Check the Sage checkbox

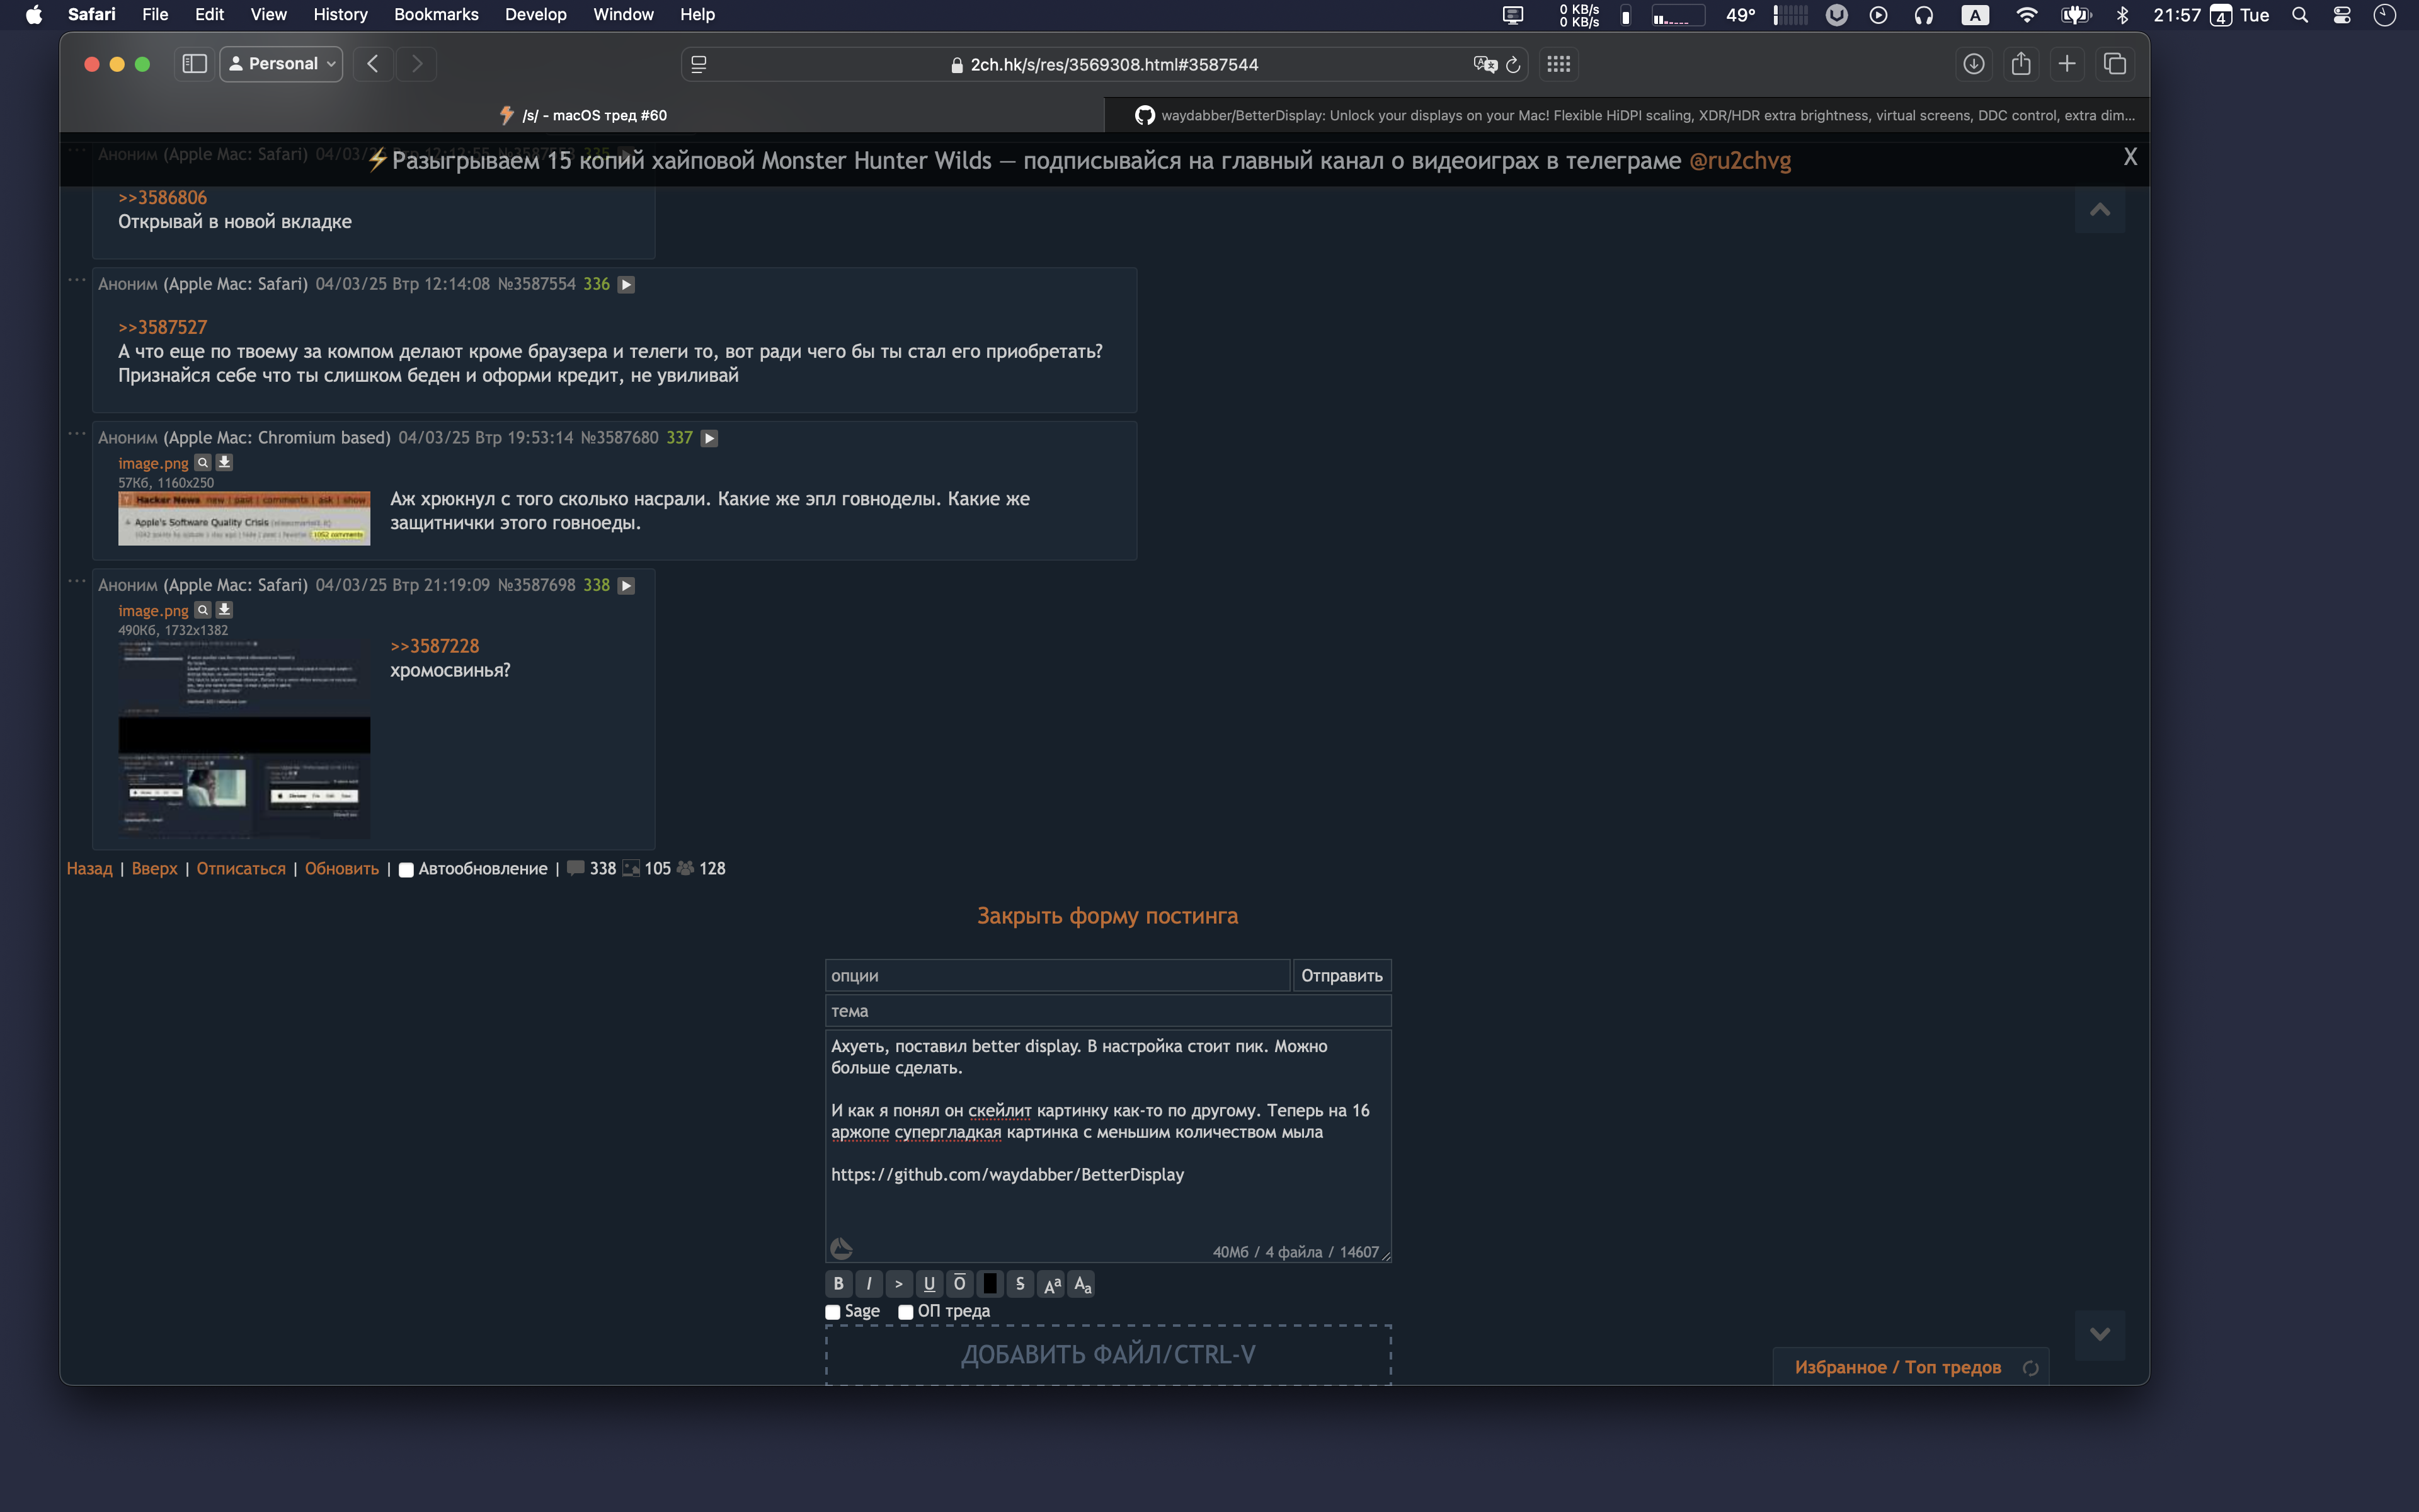[833, 1312]
